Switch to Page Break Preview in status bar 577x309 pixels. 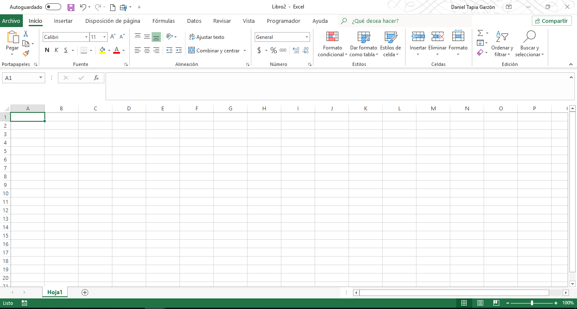(496, 303)
